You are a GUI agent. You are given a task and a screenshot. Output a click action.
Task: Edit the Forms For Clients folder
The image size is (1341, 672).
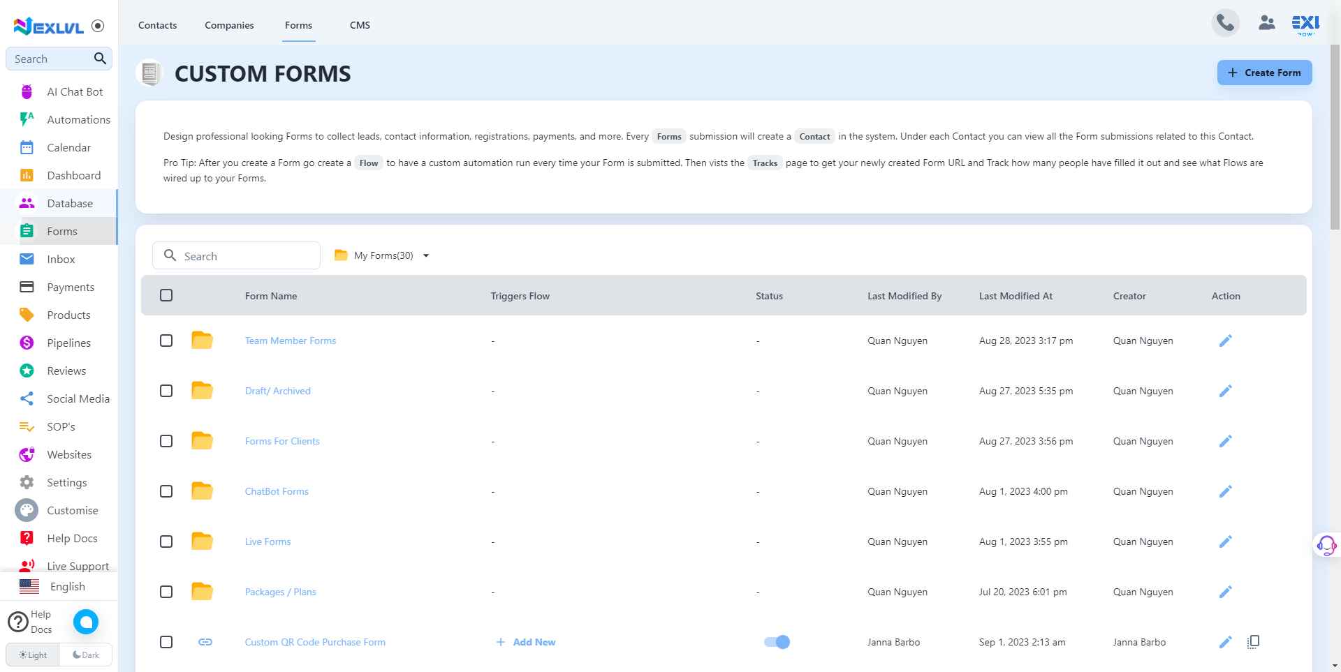coord(1225,441)
